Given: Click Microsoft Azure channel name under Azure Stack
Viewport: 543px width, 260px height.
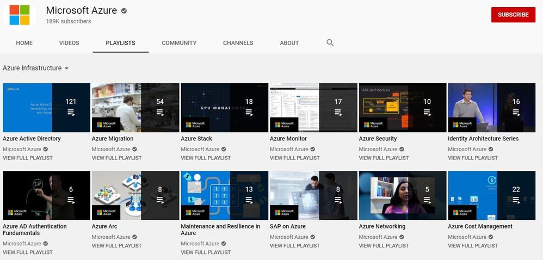Looking at the screenshot, I should click(x=200, y=149).
